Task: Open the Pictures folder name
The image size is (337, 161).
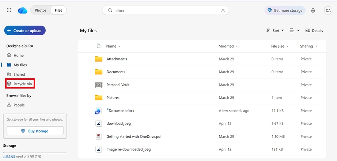Action: 113,98
